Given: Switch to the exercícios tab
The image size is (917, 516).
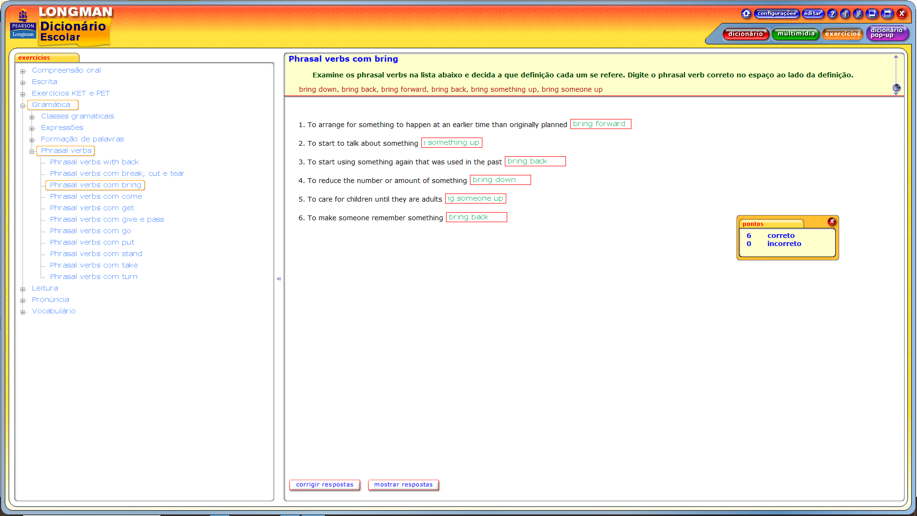Looking at the screenshot, I should point(842,34).
